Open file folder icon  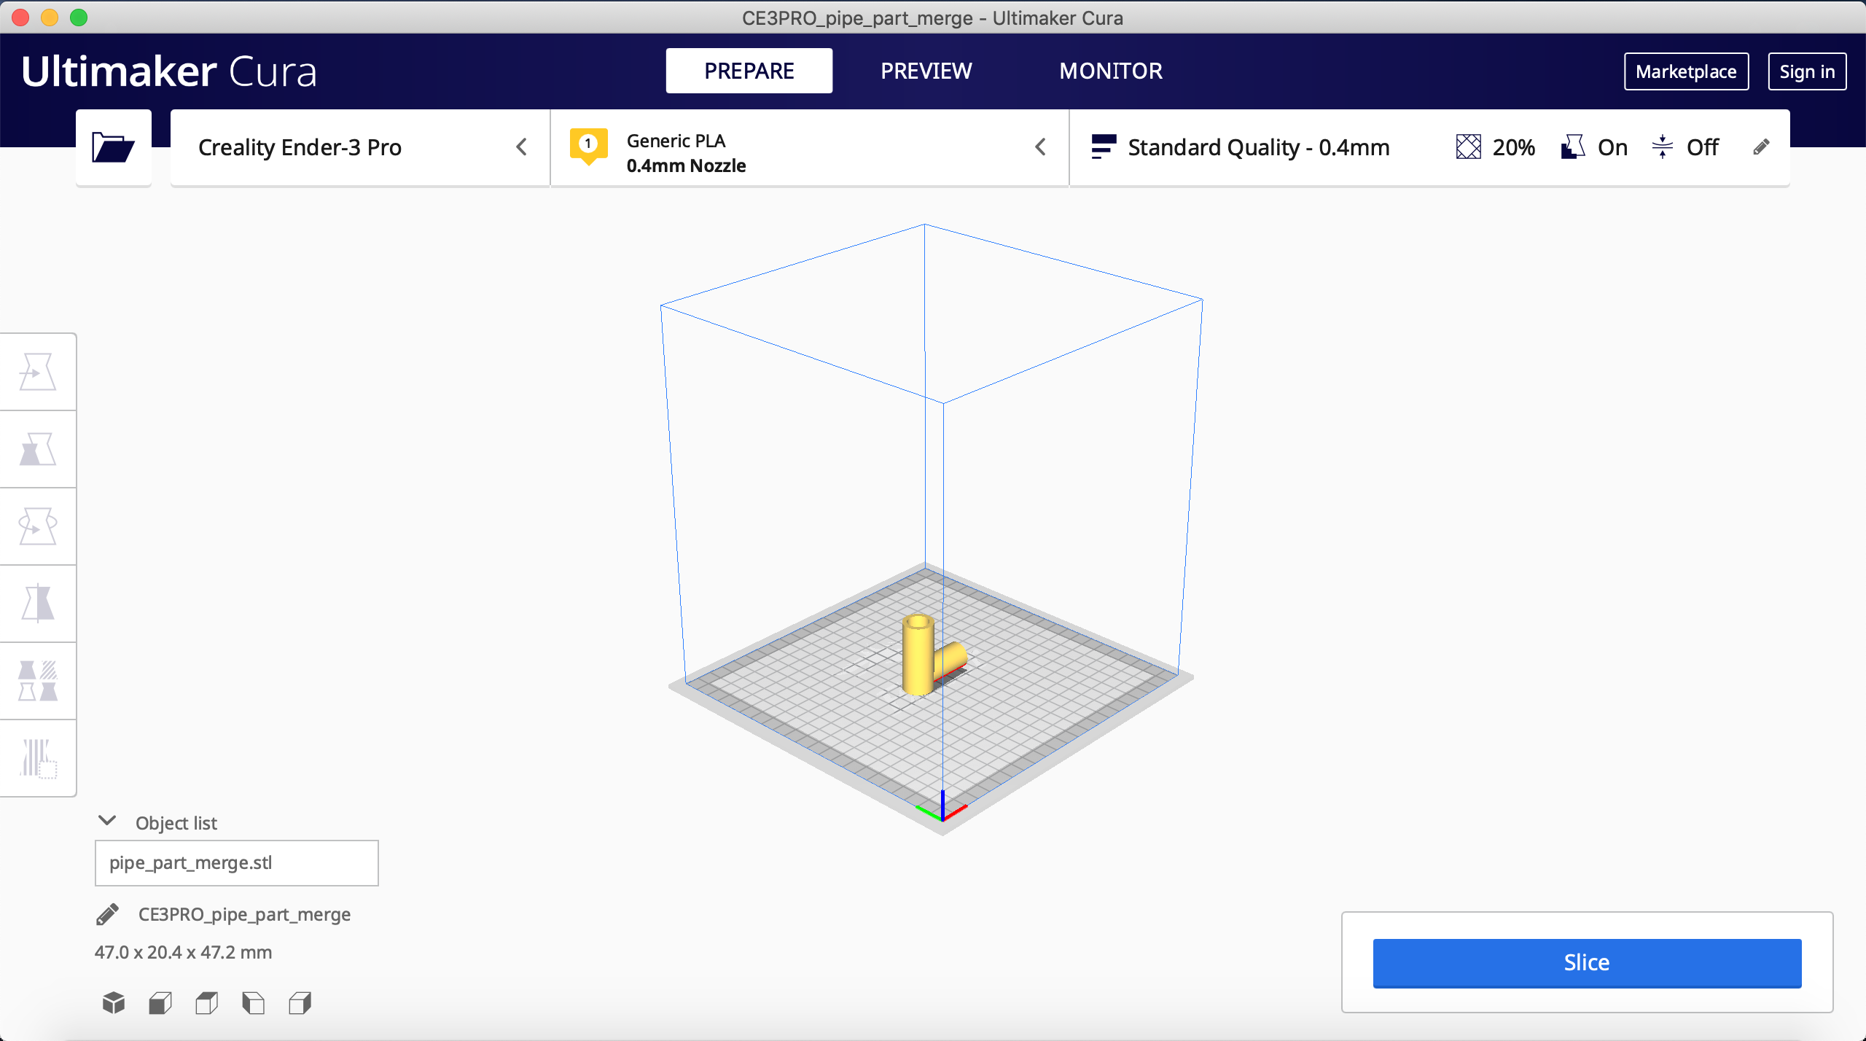tap(113, 147)
